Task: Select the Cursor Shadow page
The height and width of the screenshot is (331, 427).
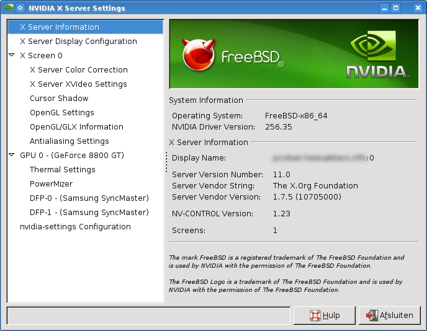Action: (x=59, y=98)
